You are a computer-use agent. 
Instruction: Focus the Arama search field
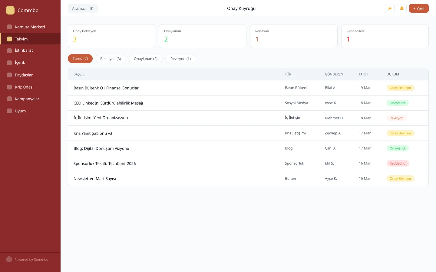[x=83, y=8]
